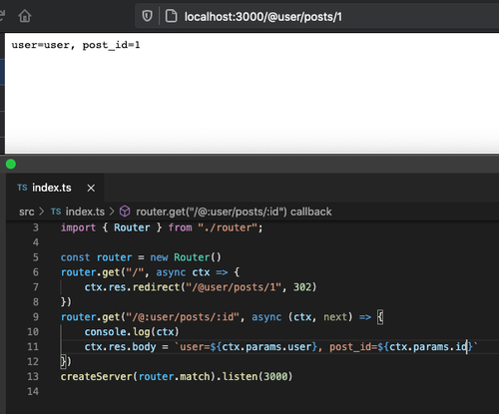Expand router.get callback breadcrumb
Image resolution: width=499 pixels, height=414 pixels.
(x=234, y=211)
